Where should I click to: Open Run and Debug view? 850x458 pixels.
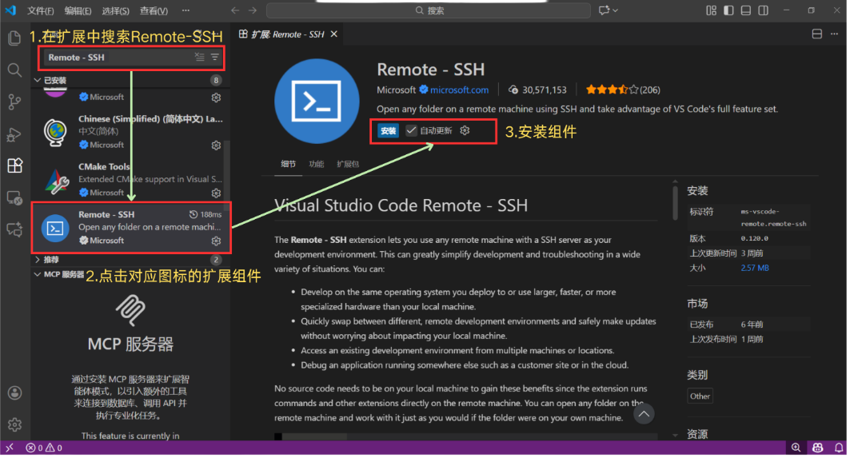[14, 133]
